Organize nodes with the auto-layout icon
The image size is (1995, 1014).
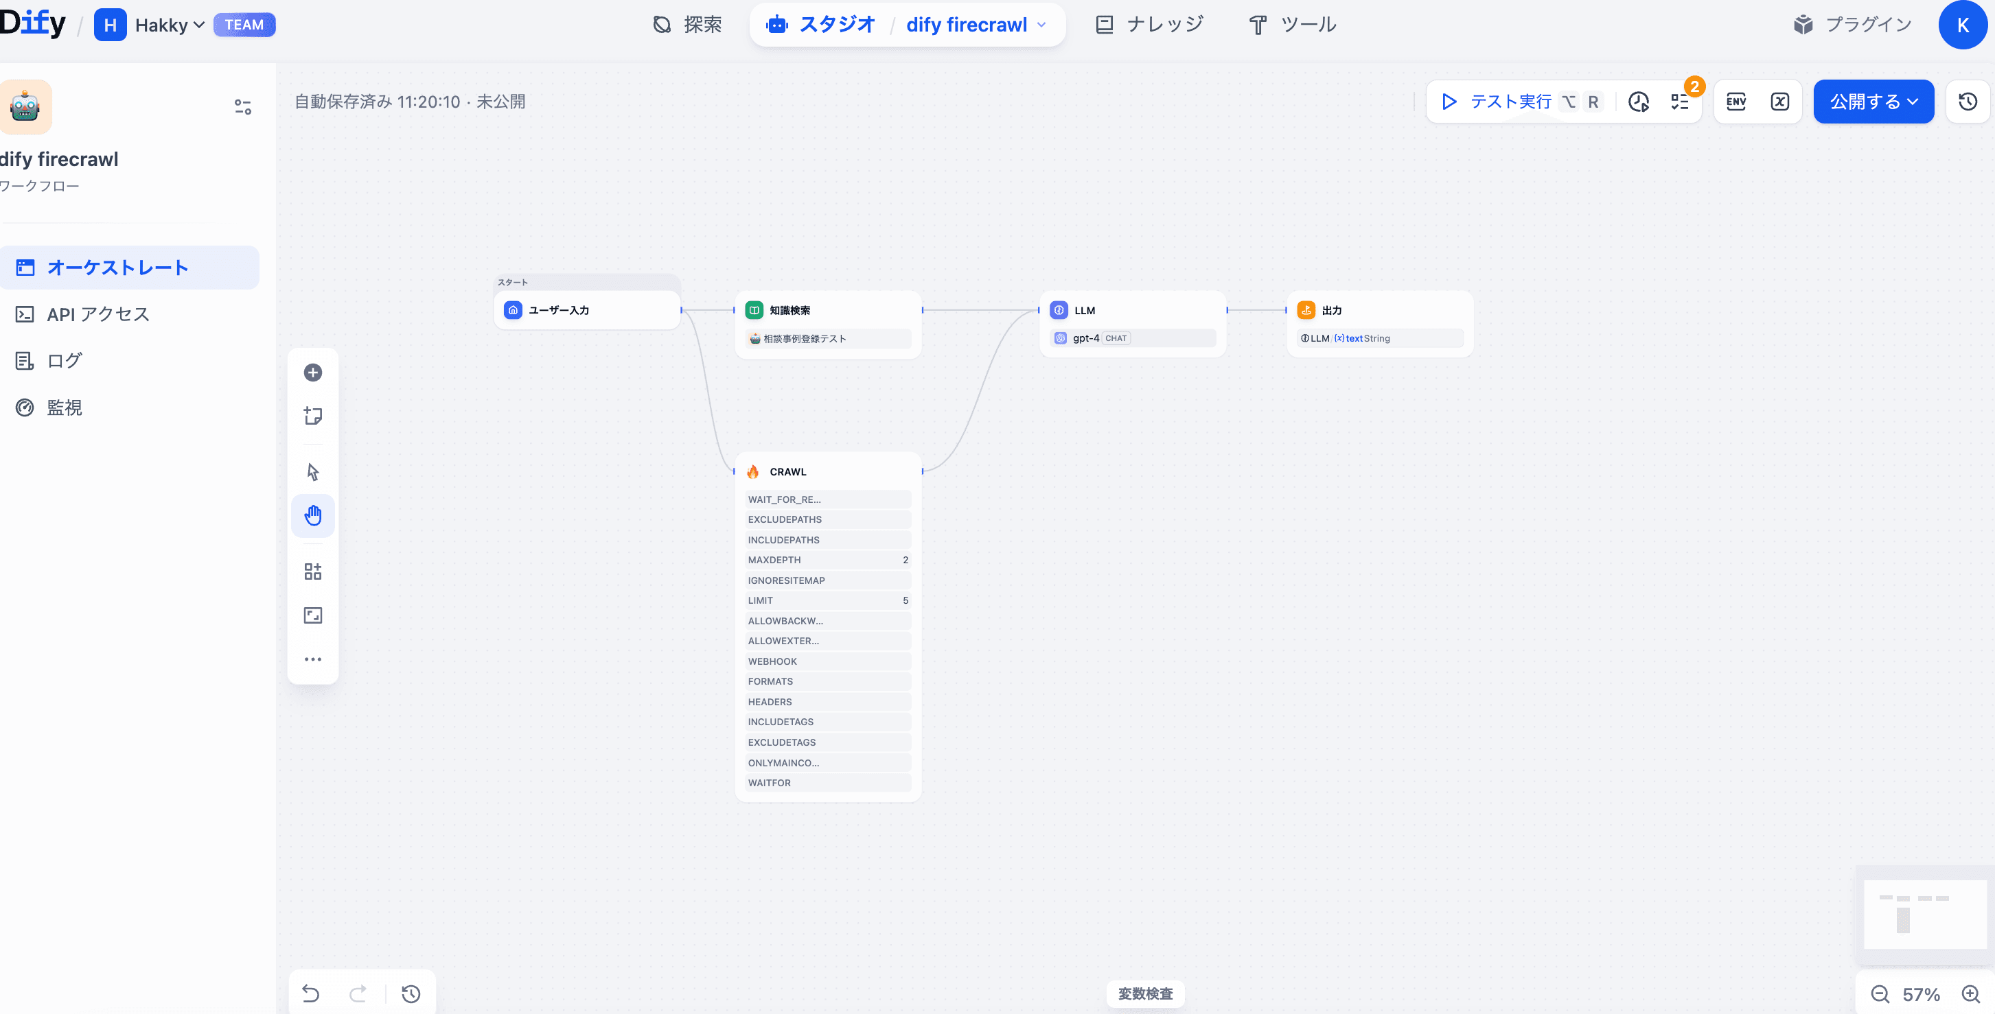[313, 571]
